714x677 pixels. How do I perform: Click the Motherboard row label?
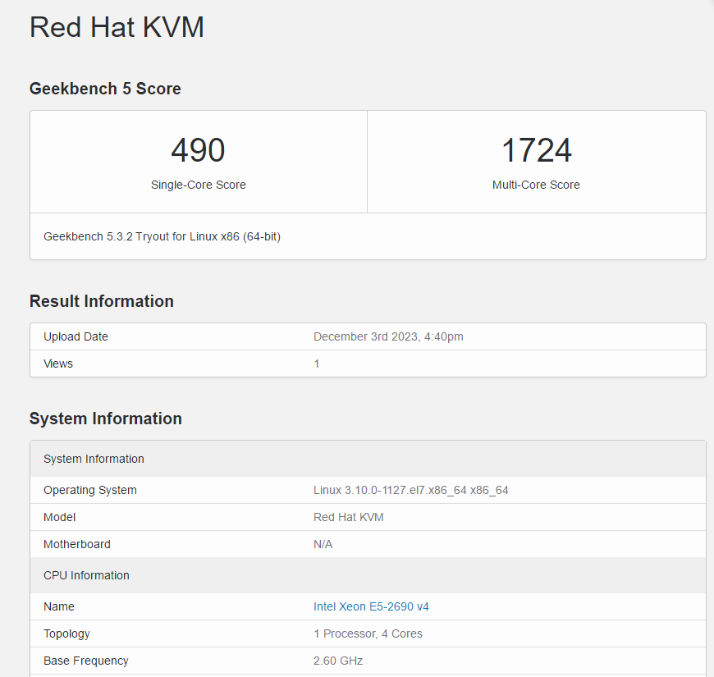(77, 544)
